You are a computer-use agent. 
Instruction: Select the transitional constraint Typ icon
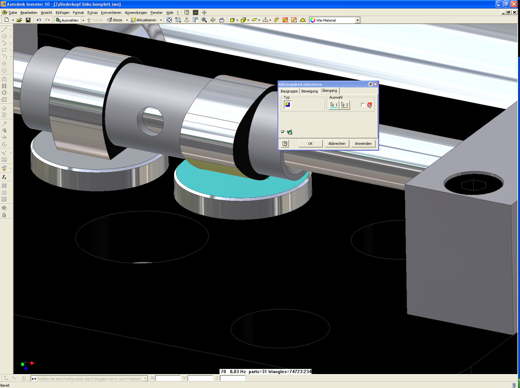(x=288, y=105)
